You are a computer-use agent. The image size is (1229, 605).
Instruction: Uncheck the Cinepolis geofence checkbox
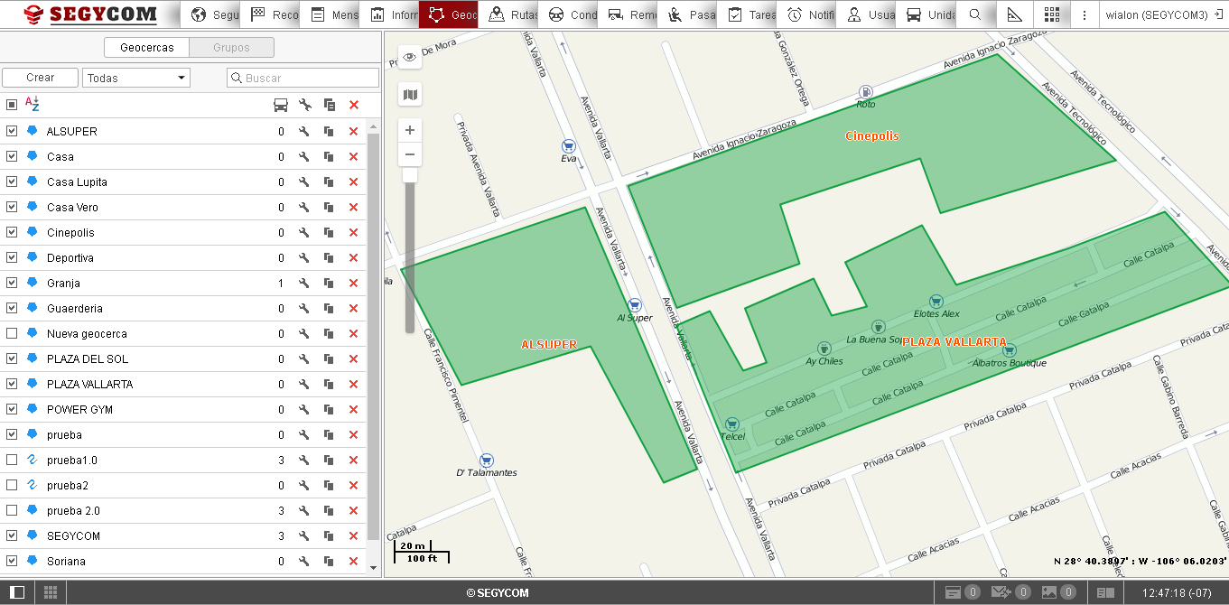tap(12, 232)
